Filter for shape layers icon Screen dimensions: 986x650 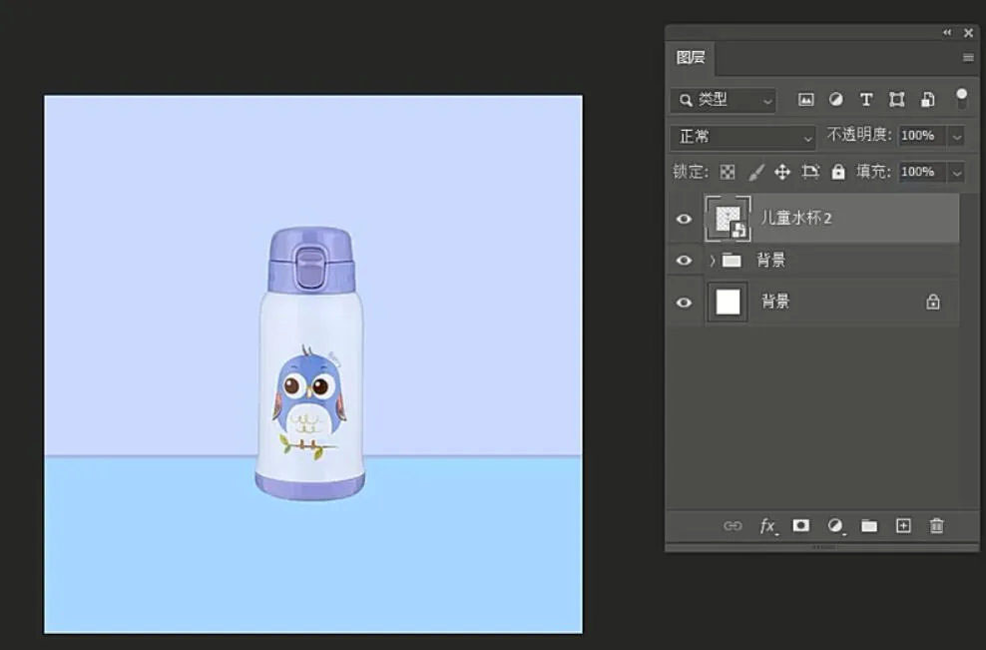897,100
